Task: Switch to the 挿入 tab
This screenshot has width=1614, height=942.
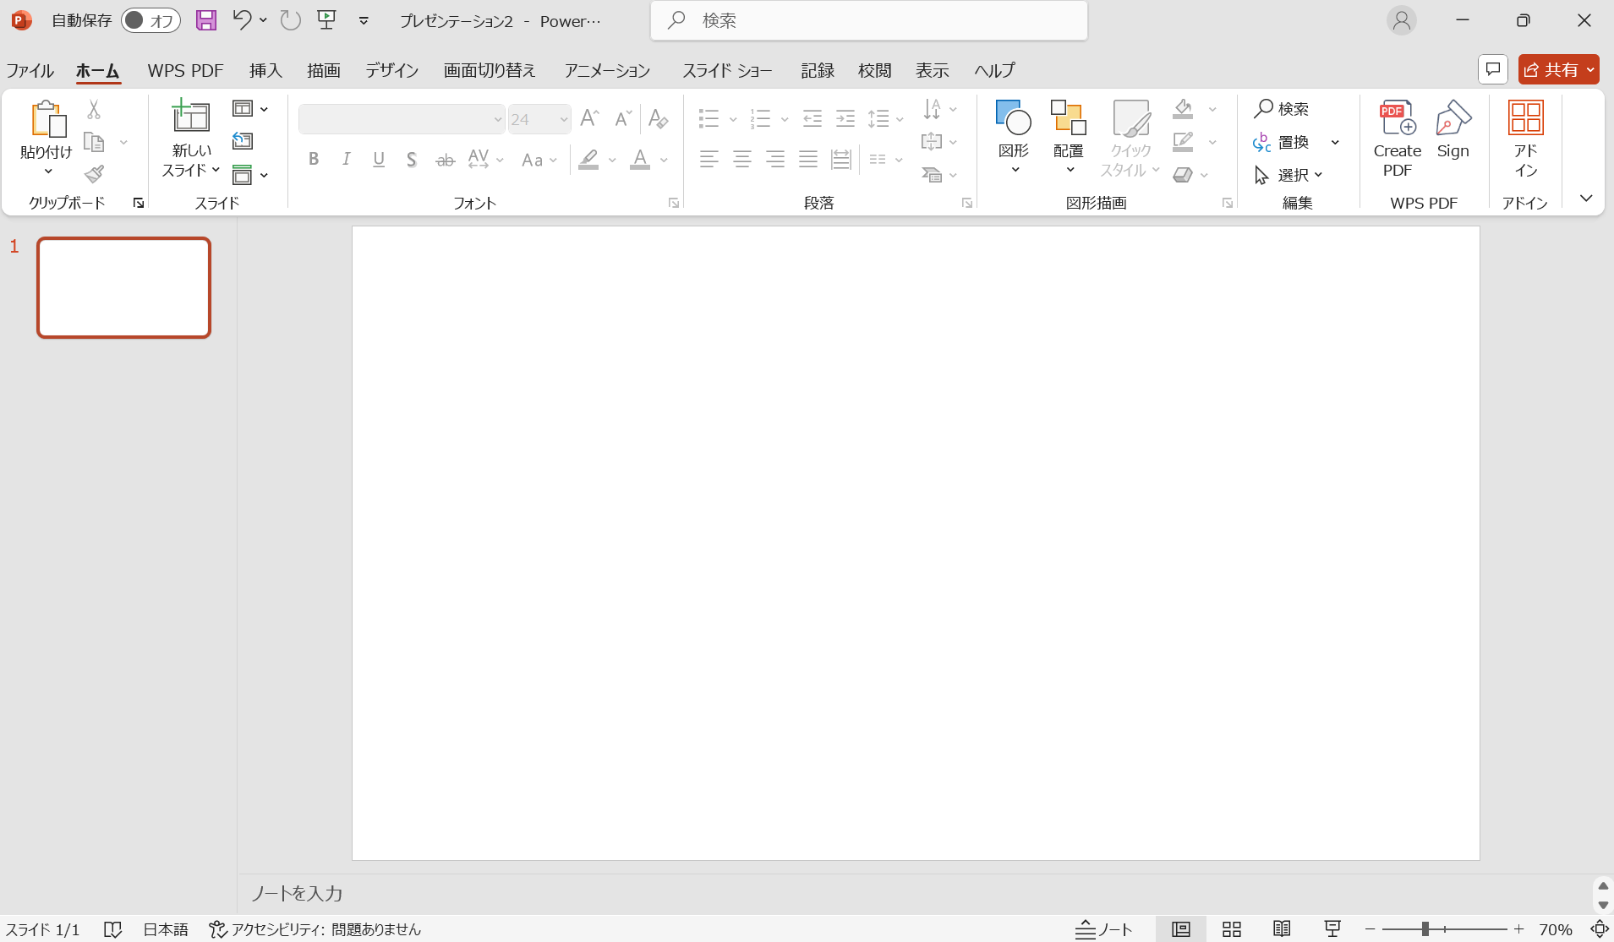Action: coord(265,70)
